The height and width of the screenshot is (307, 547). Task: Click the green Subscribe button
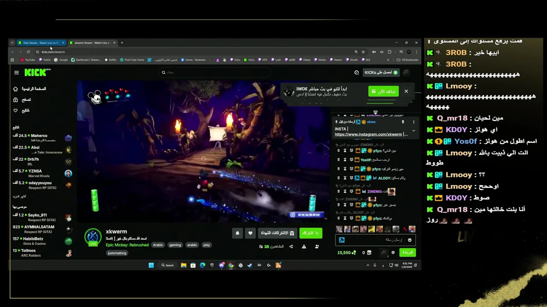pos(311,233)
